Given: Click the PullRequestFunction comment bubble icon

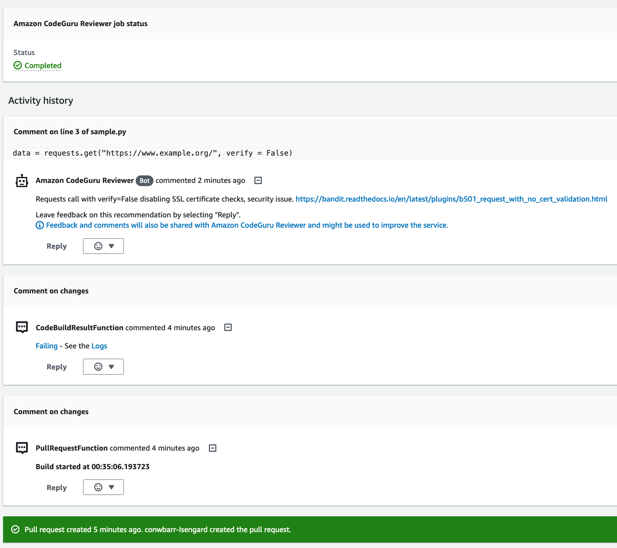Looking at the screenshot, I should (22, 448).
